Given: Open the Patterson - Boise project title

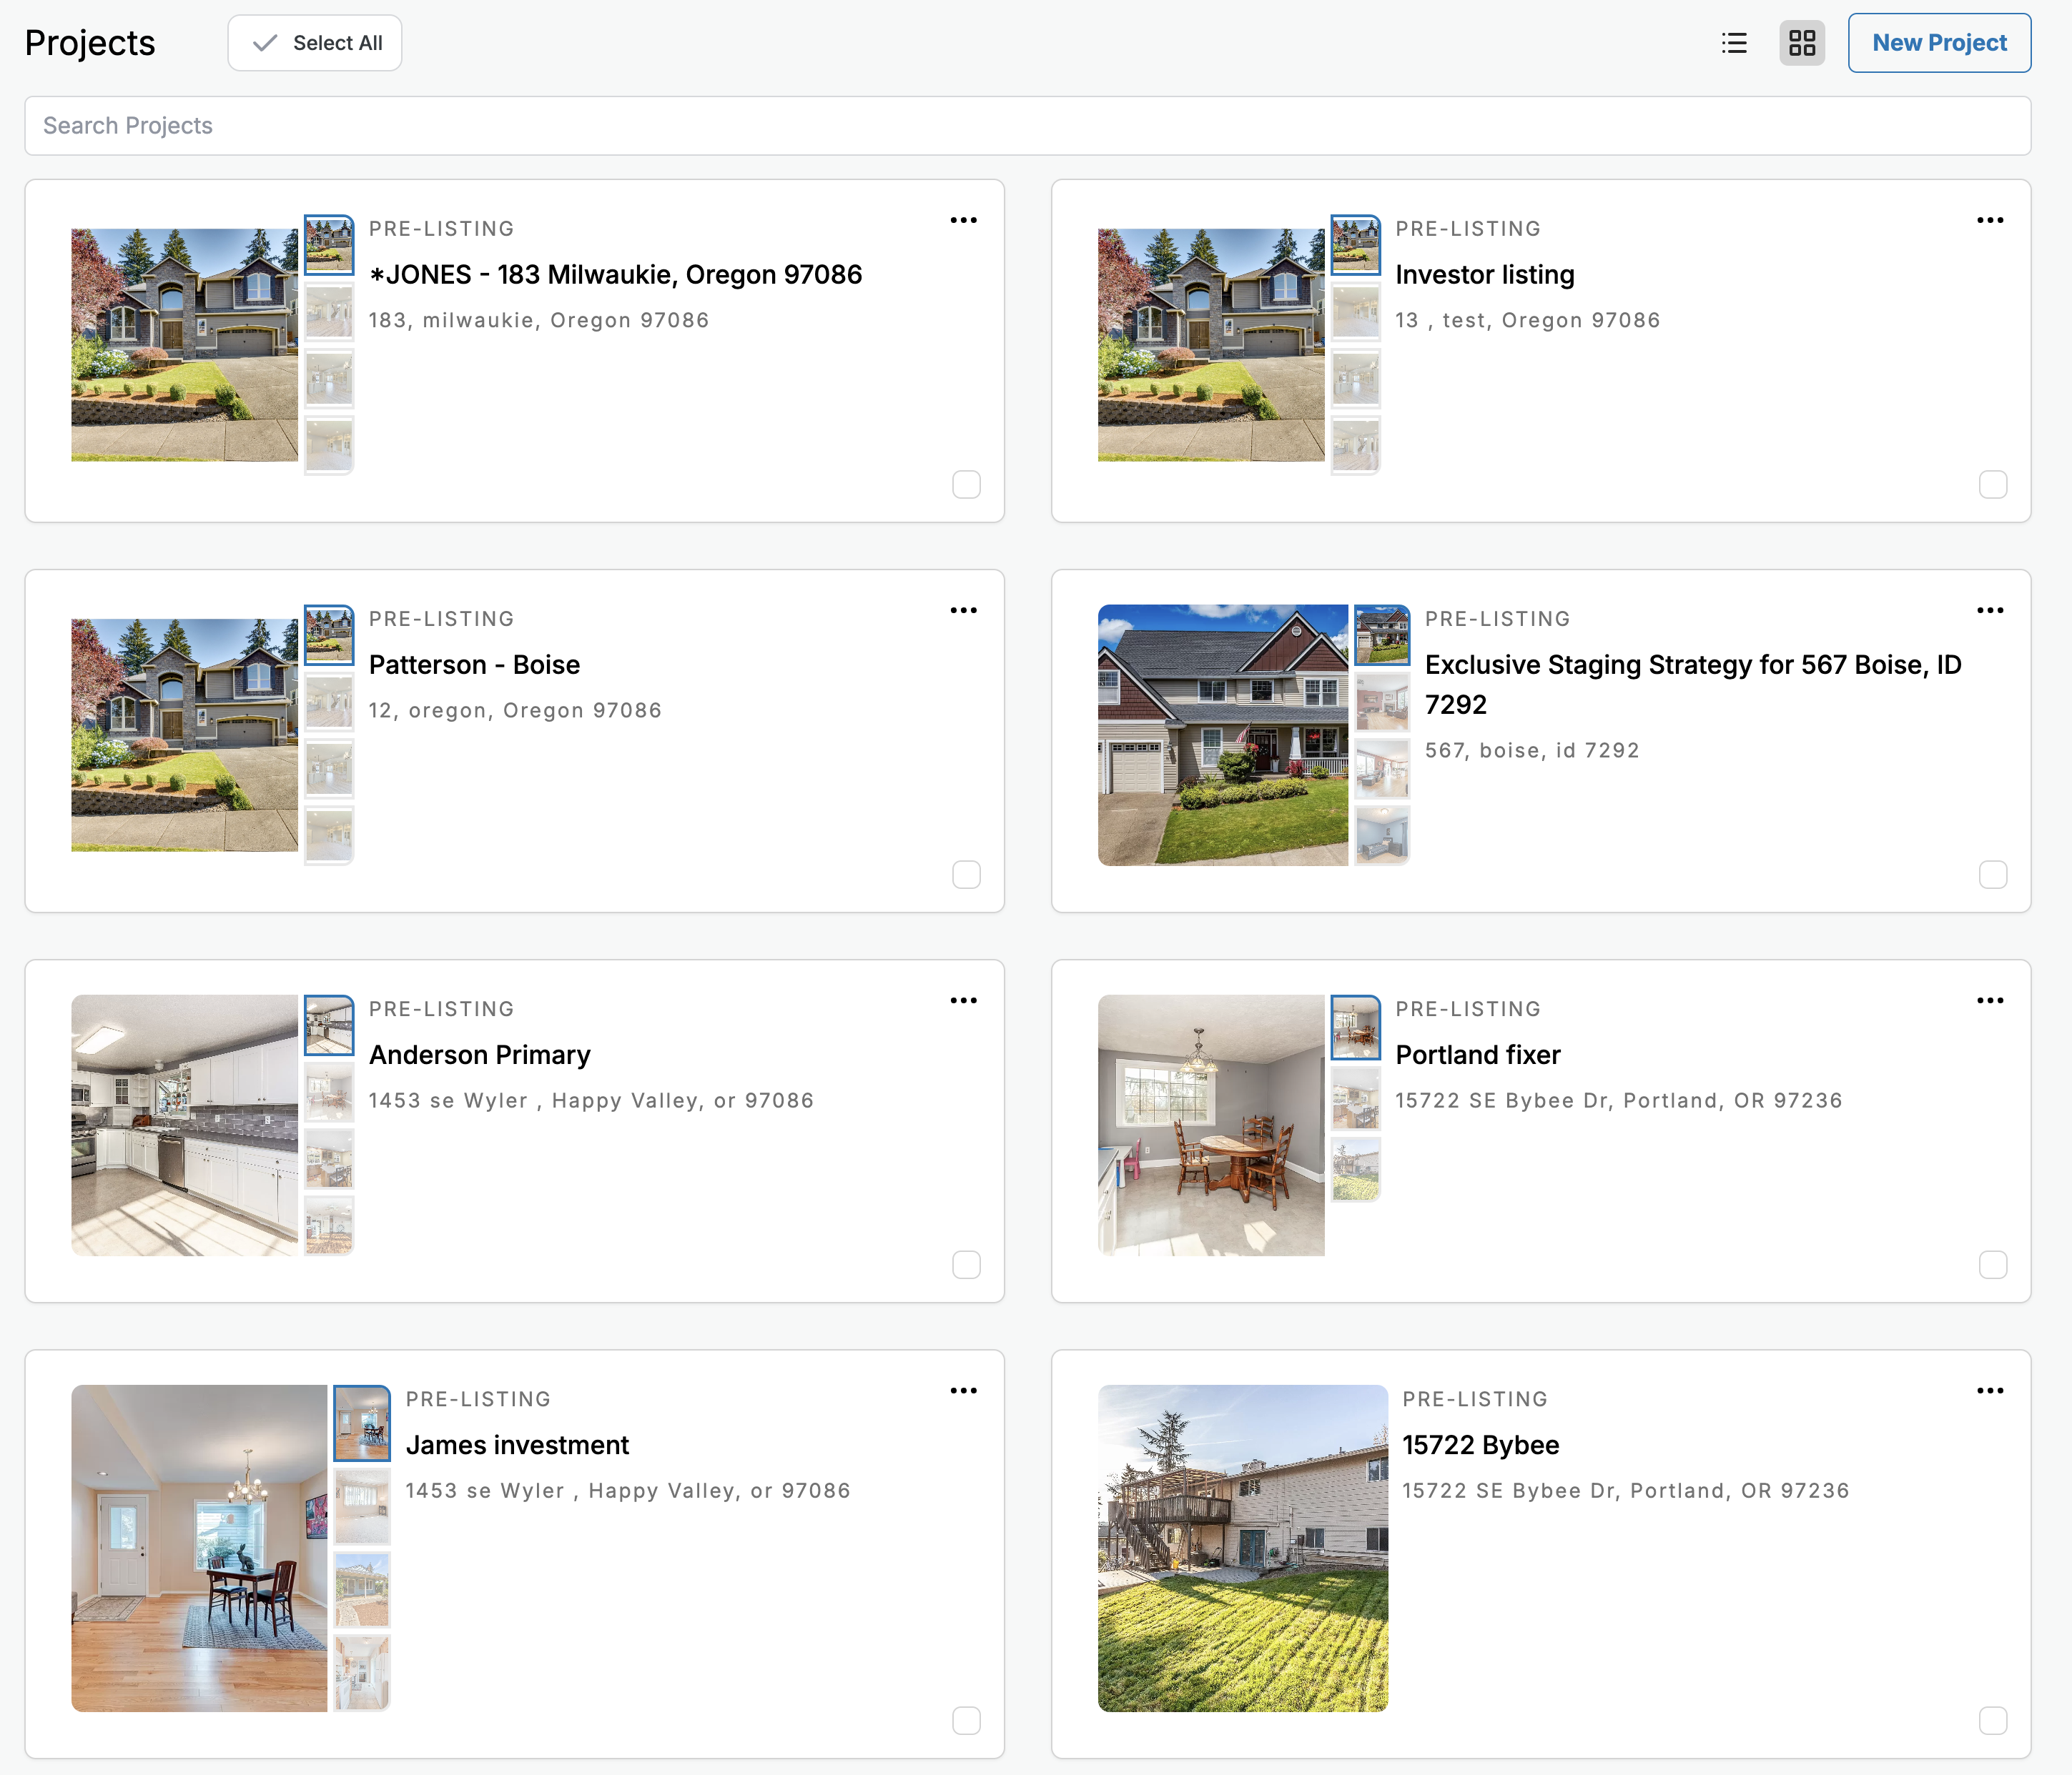Looking at the screenshot, I should click(474, 665).
